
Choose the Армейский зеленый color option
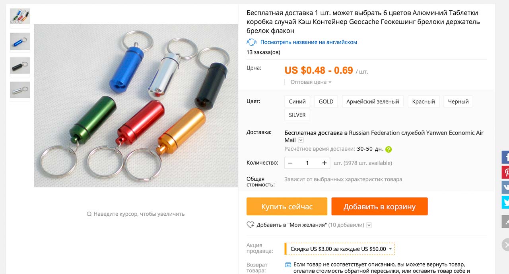coord(373,102)
